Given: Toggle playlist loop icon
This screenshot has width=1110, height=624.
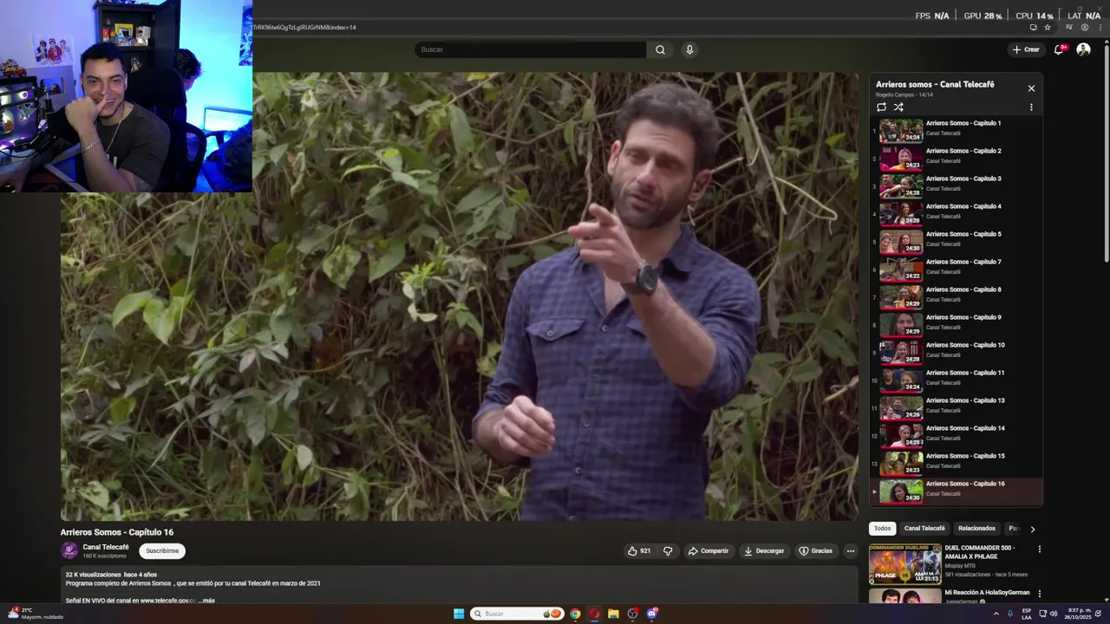Looking at the screenshot, I should 881,107.
